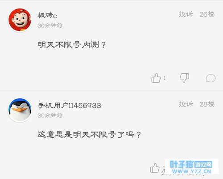Click the 叶子猪 watermark logo text
The image size is (223, 179).
[182, 164]
